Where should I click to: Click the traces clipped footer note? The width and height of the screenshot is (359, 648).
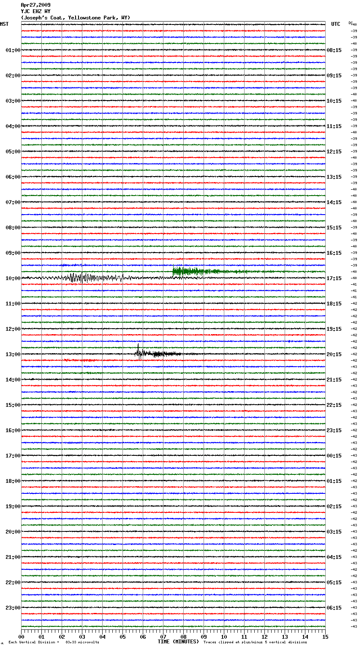[x=255, y=643]
